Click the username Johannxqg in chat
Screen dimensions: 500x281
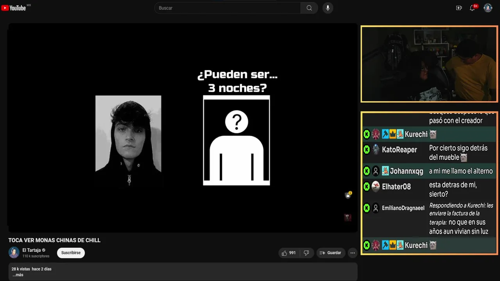click(406, 171)
